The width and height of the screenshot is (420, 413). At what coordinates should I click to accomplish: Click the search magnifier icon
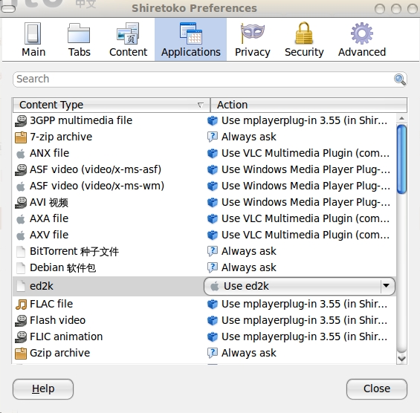pos(400,79)
